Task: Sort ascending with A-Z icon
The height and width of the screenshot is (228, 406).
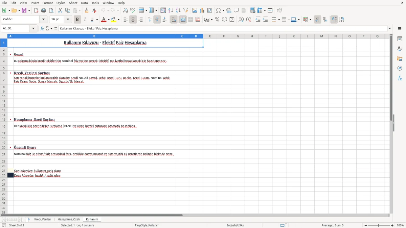Action: point(171,10)
